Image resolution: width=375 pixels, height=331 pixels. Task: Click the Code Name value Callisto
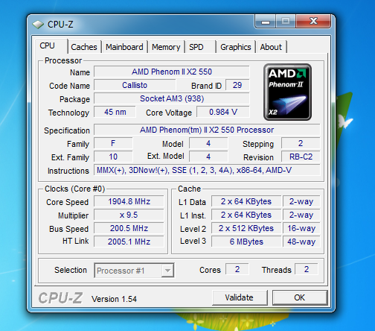point(135,85)
